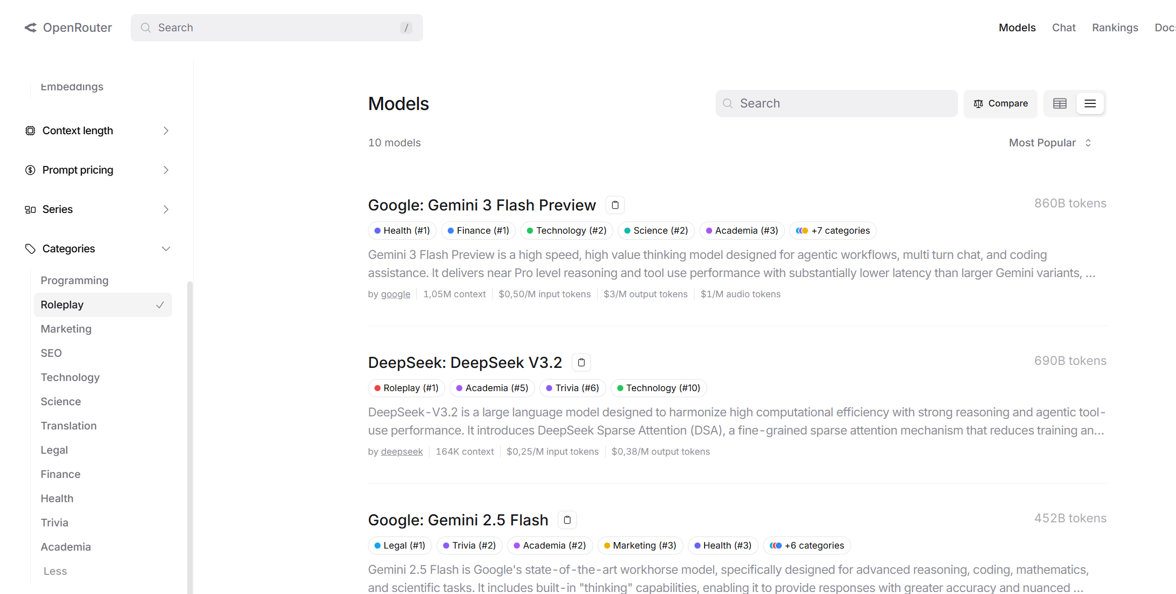
Task: Select the Health category in sidebar
Action: pyautogui.click(x=57, y=499)
